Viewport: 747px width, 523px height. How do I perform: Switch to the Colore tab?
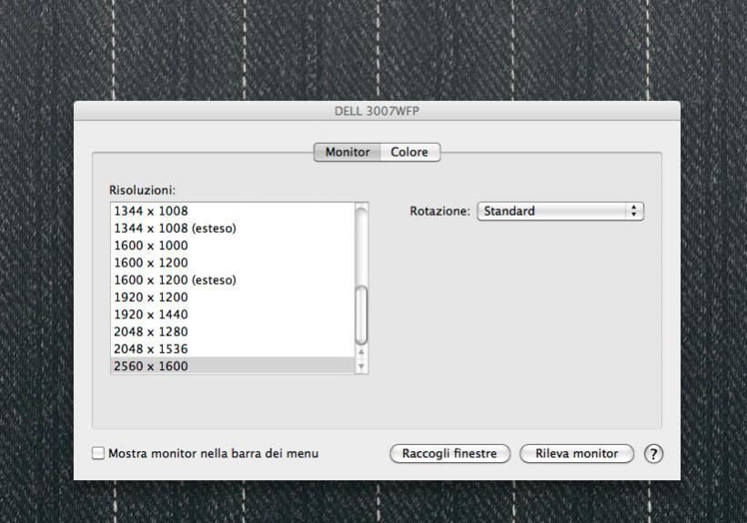point(409,152)
